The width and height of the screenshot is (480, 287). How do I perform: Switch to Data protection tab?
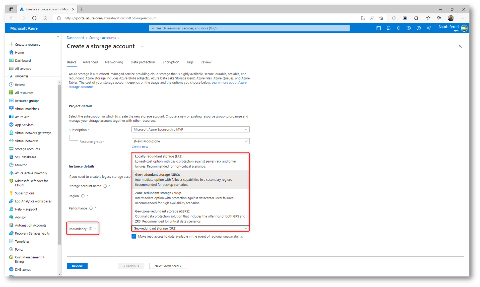[x=143, y=62]
